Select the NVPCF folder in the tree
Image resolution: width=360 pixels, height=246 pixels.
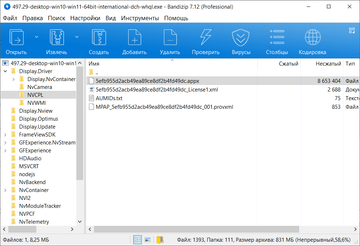(x=27, y=214)
